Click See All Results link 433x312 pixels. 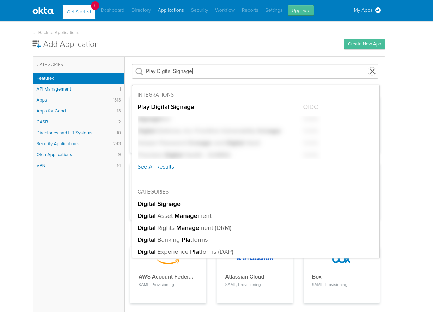pyautogui.click(x=156, y=167)
